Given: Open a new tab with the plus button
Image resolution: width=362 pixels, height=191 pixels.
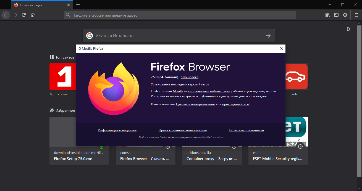Looking at the screenshot, I should click(78, 5).
